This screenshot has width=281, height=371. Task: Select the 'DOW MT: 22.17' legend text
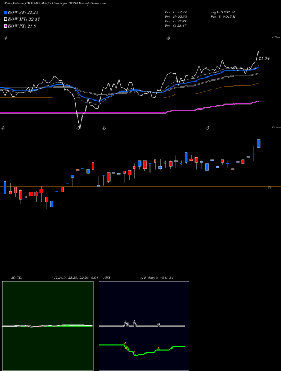point(24,19)
